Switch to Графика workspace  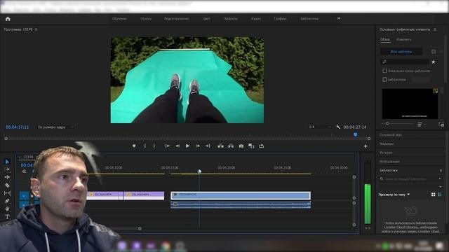point(280,19)
